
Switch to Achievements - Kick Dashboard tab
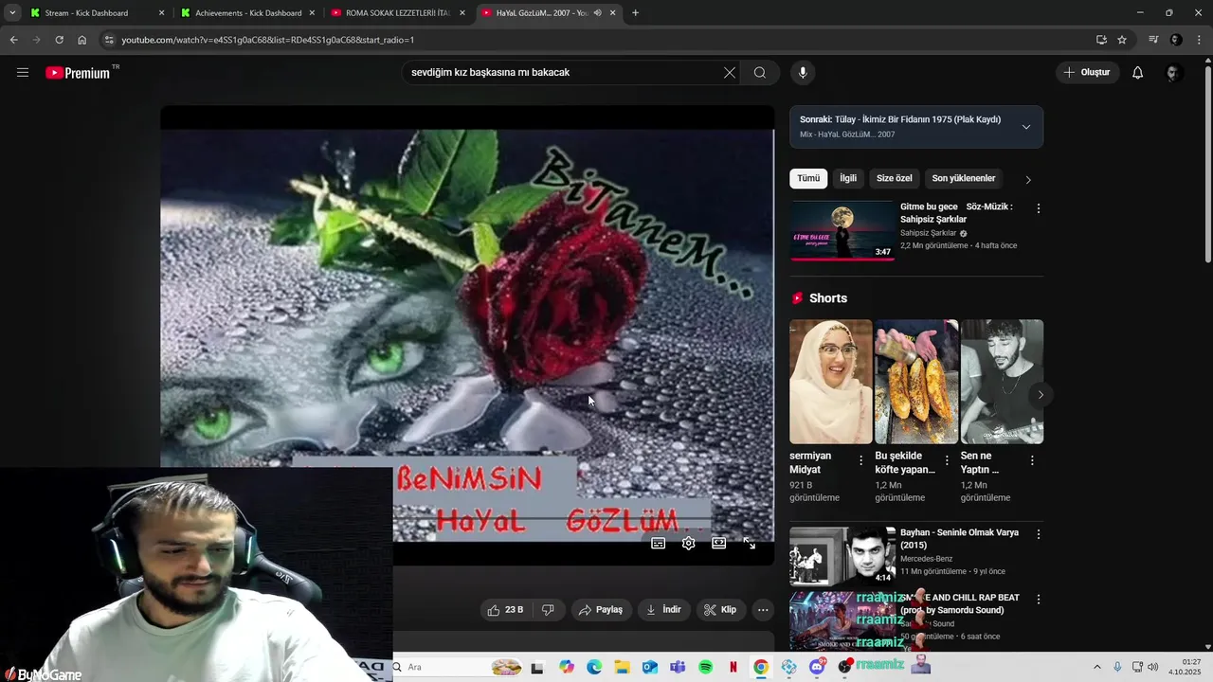click(247, 13)
